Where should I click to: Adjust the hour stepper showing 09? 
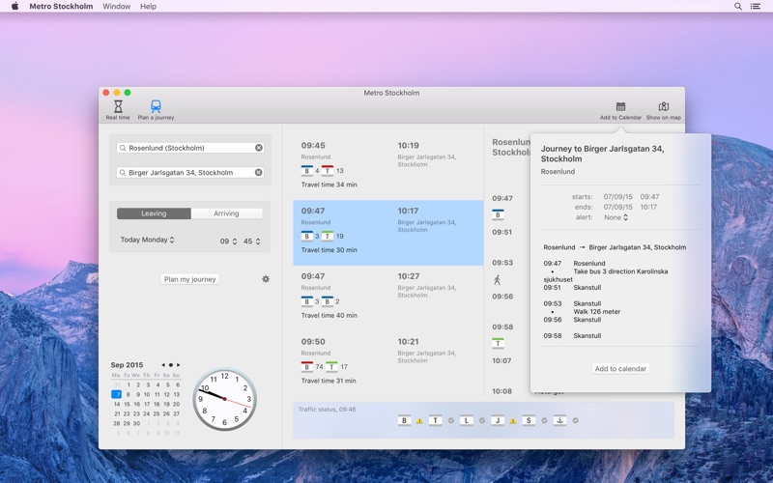(235, 241)
